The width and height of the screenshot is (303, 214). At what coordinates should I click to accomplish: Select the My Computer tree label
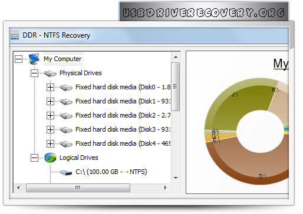tap(62, 59)
